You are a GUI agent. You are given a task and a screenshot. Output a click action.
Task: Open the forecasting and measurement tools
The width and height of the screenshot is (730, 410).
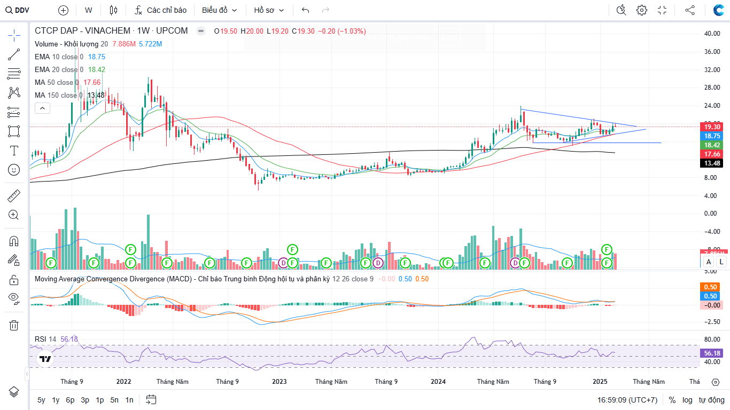pos(14,112)
